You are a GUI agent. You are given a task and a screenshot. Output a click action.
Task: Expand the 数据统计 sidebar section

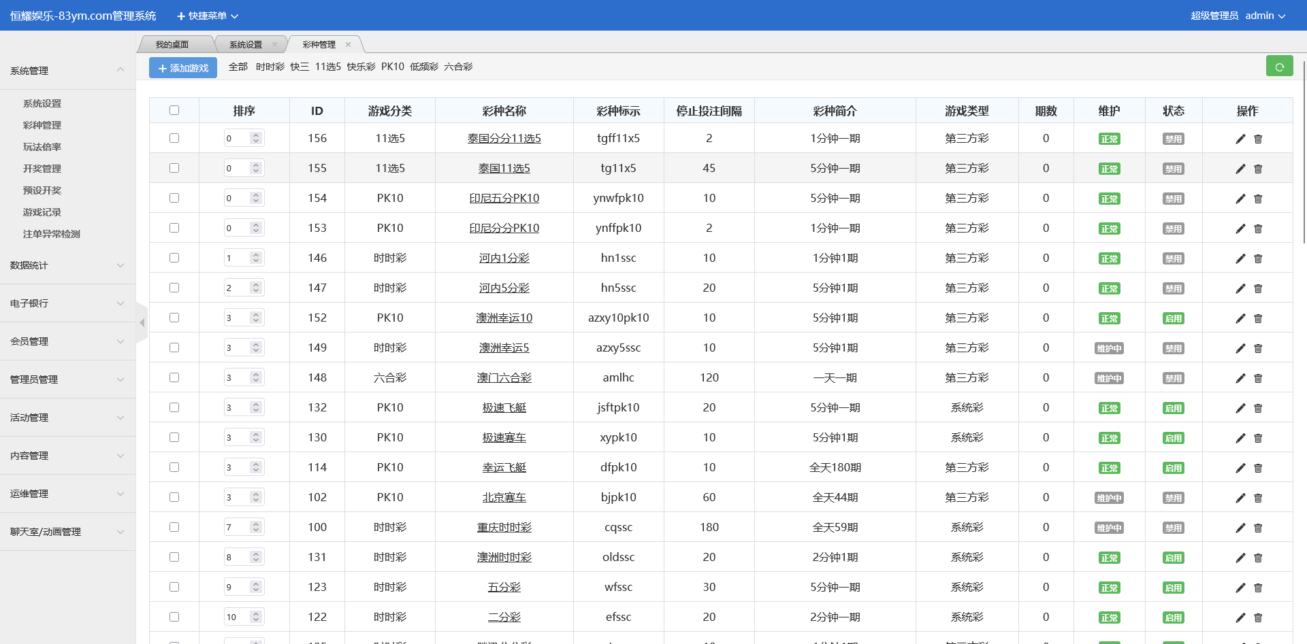pos(67,265)
